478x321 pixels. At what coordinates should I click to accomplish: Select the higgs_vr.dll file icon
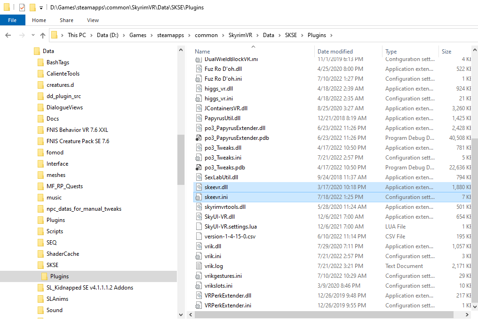pyautogui.click(x=199, y=88)
